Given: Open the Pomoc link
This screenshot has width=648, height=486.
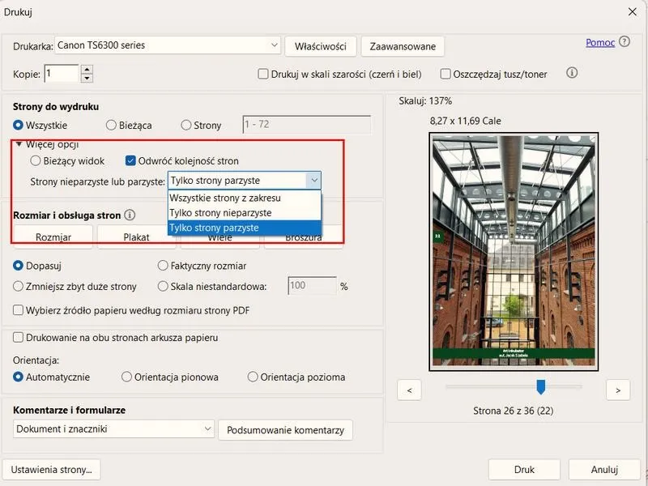Looking at the screenshot, I should click(600, 43).
